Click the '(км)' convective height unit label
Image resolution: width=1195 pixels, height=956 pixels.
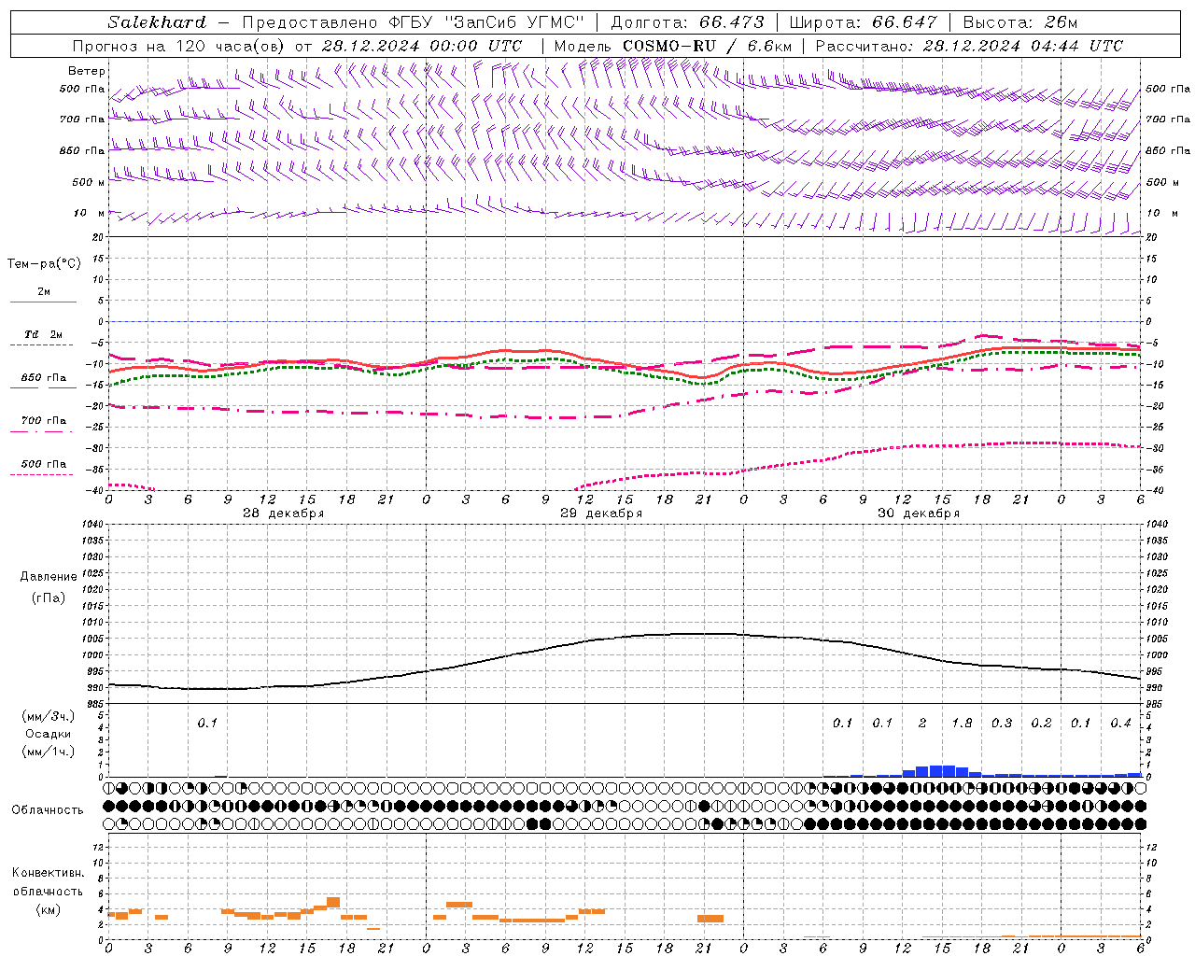coord(49,909)
